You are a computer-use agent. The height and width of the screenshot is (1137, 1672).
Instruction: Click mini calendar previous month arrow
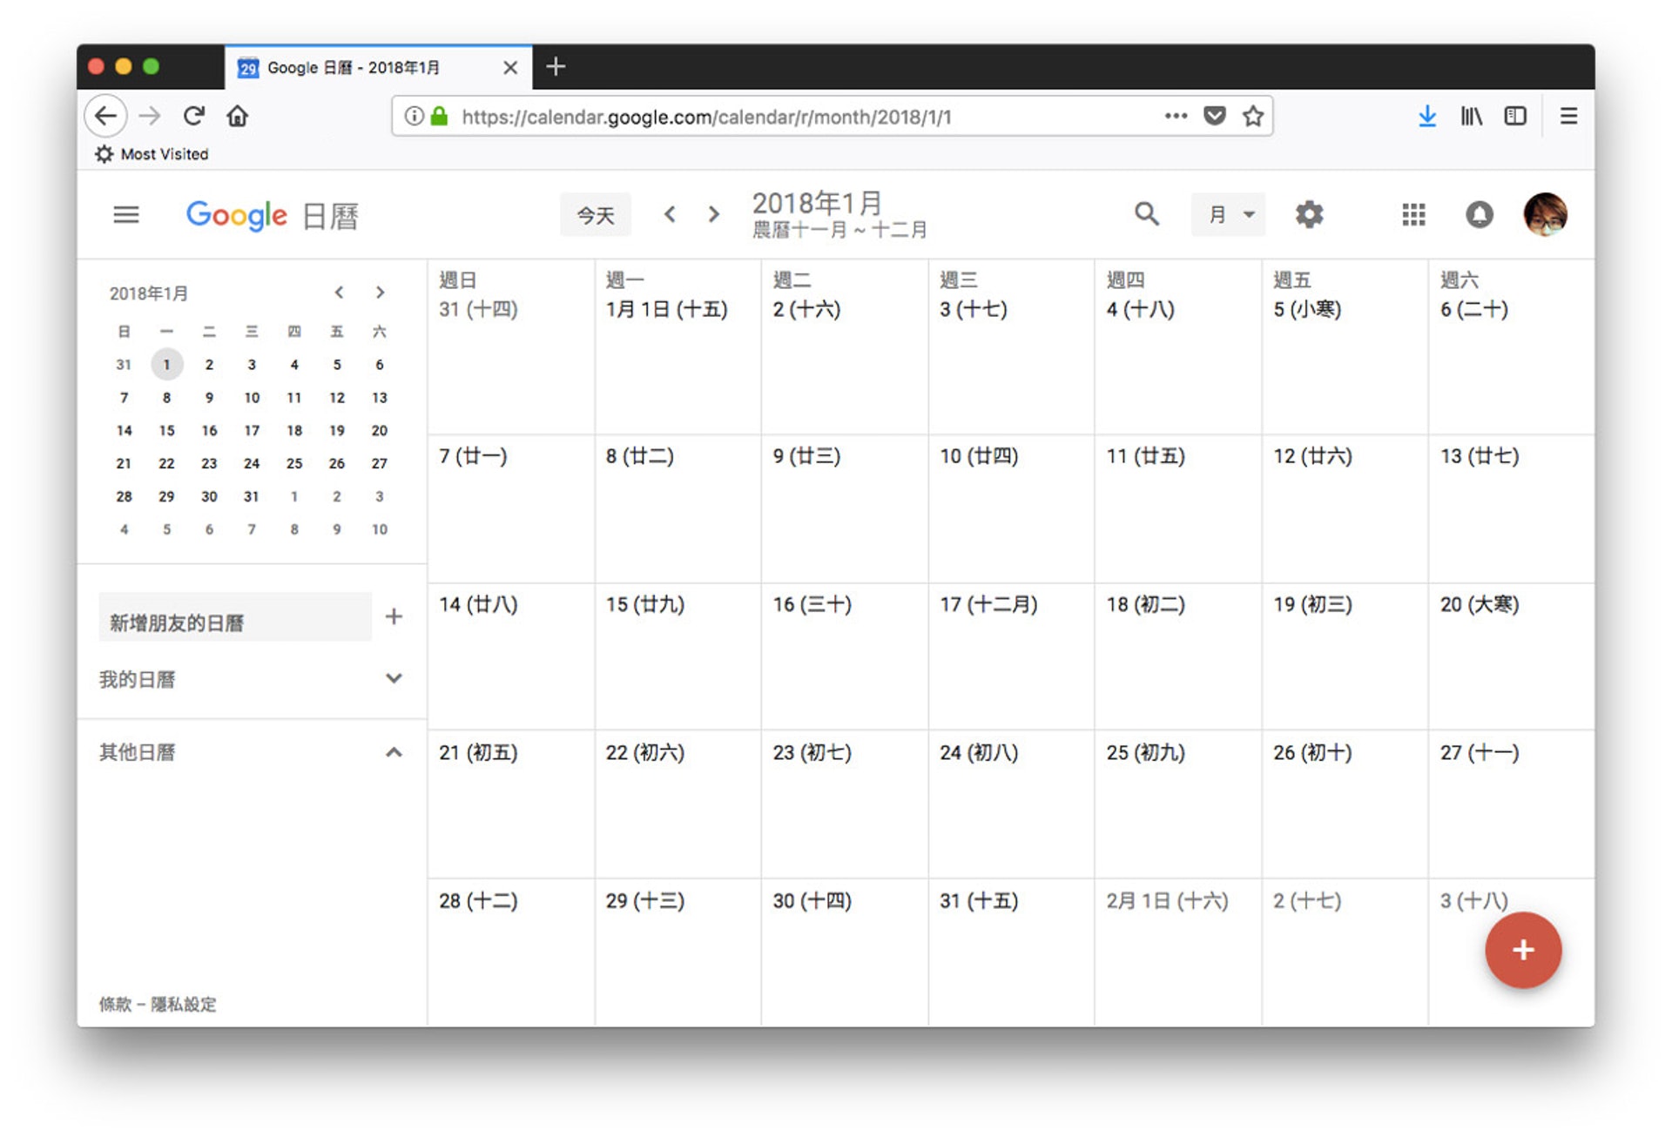tap(339, 293)
